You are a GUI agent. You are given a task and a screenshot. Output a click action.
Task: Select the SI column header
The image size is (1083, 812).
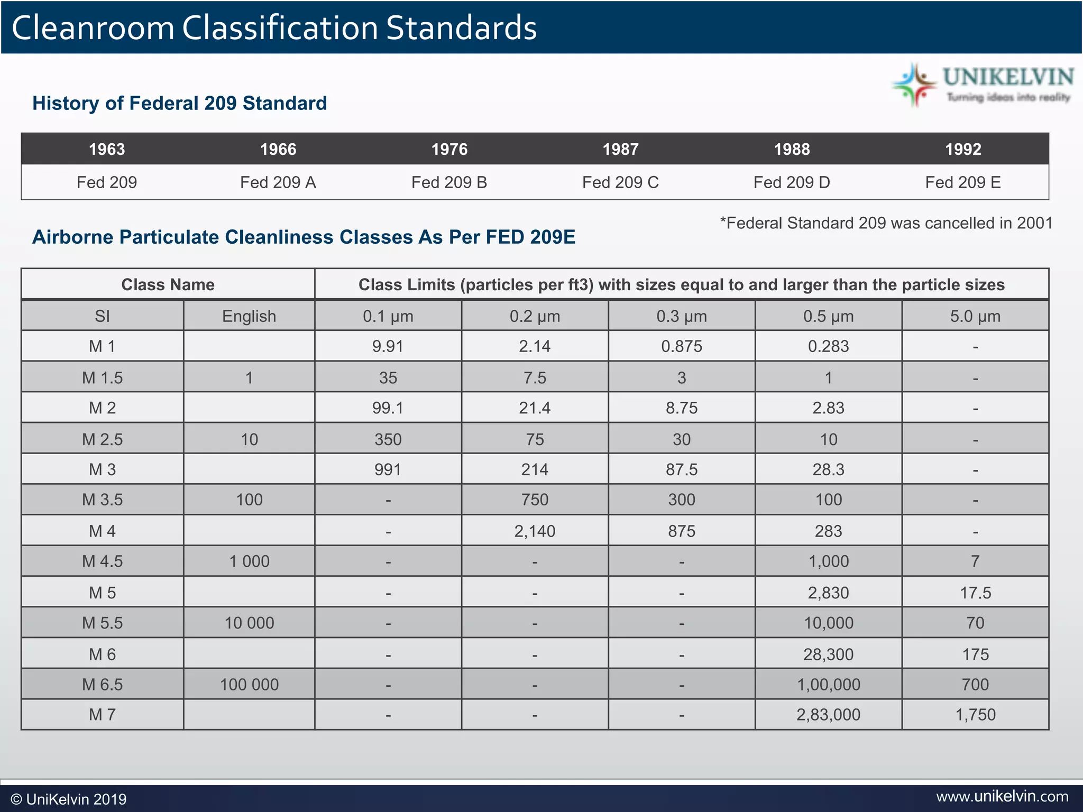(103, 316)
